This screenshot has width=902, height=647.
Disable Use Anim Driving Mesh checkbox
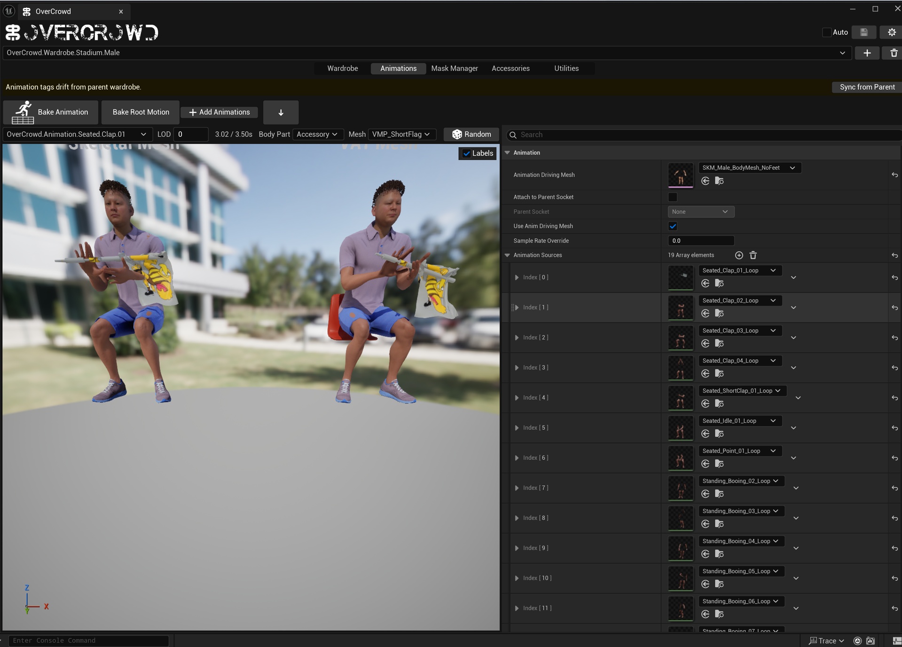coord(673,226)
